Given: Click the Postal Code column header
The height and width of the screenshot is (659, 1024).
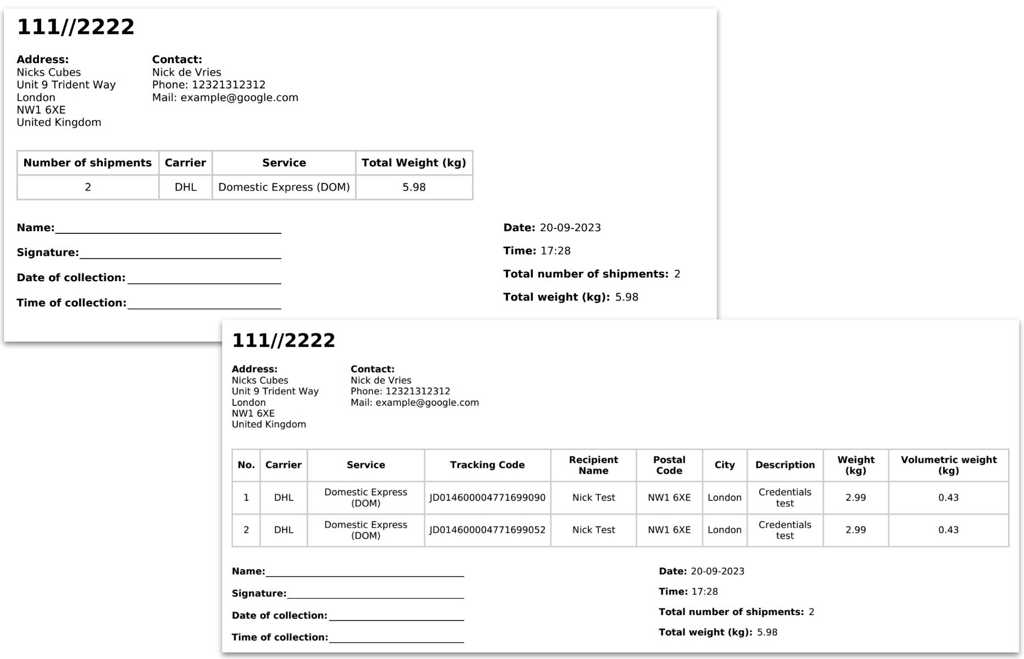Looking at the screenshot, I should pyautogui.click(x=669, y=465).
